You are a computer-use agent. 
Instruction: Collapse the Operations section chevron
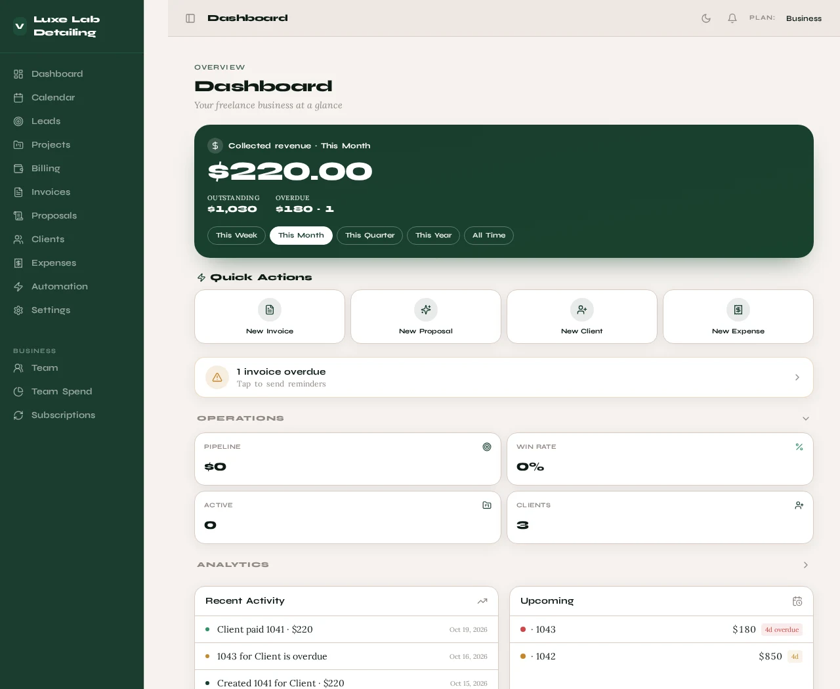pyautogui.click(x=806, y=419)
